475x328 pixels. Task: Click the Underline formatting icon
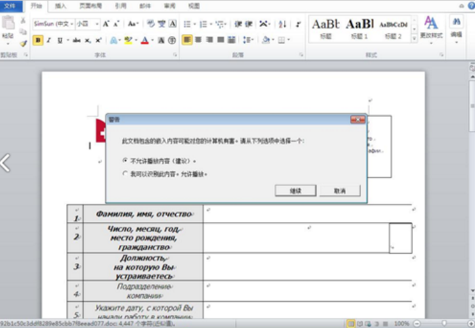pos(59,40)
